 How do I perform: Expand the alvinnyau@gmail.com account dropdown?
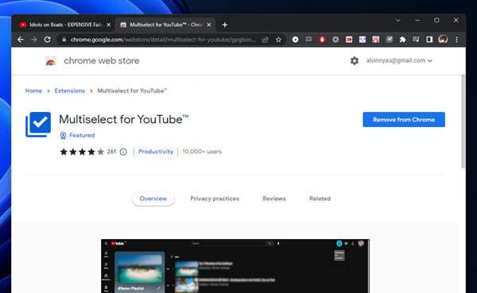pyautogui.click(x=399, y=60)
